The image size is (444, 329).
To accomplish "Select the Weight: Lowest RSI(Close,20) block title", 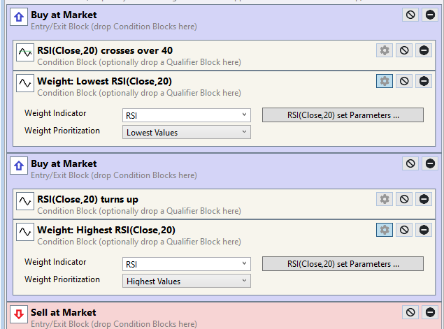I will pyautogui.click(x=104, y=81).
